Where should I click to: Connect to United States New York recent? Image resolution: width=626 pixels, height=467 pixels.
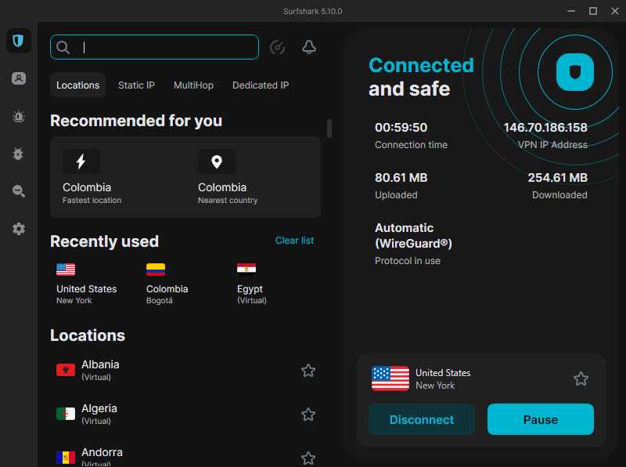(x=87, y=284)
